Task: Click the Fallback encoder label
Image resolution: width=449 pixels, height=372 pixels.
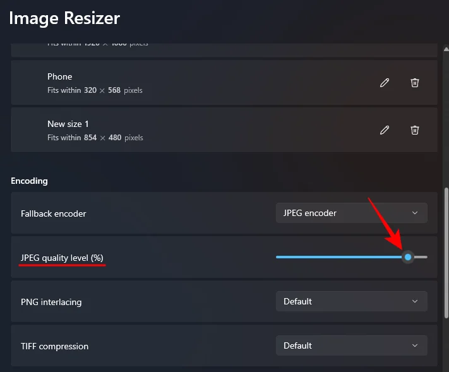Action: (54, 213)
